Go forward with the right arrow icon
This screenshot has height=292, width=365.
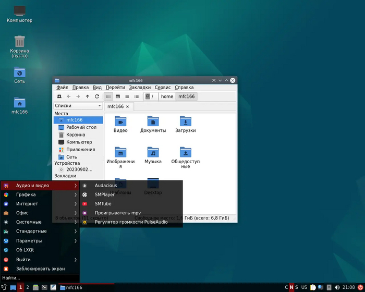pos(78,96)
